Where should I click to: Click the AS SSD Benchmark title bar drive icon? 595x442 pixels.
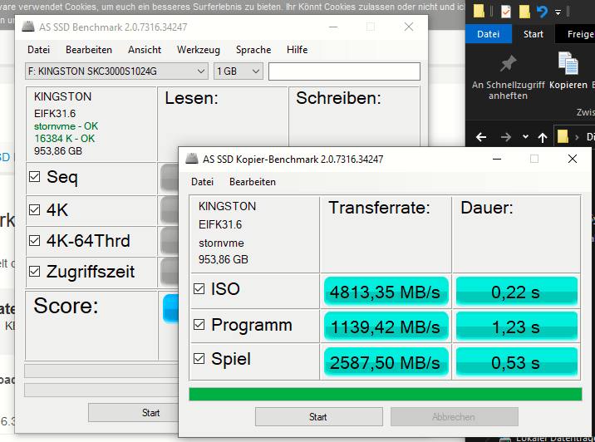[28, 27]
